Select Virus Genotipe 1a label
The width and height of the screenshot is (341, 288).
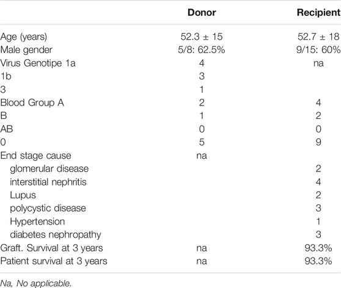pos(38,63)
